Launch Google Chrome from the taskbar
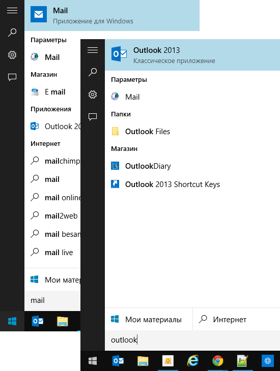Image resolution: width=280 pixels, height=371 pixels. [x=218, y=361]
